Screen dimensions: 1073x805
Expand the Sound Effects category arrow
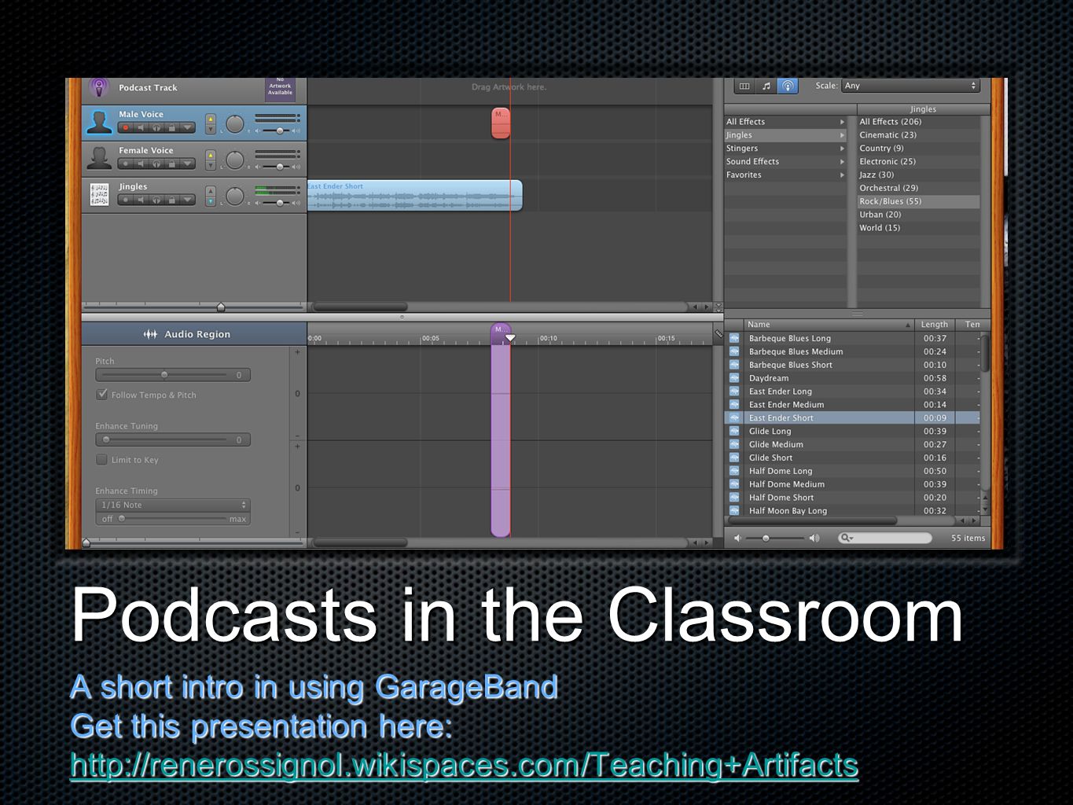(x=842, y=162)
